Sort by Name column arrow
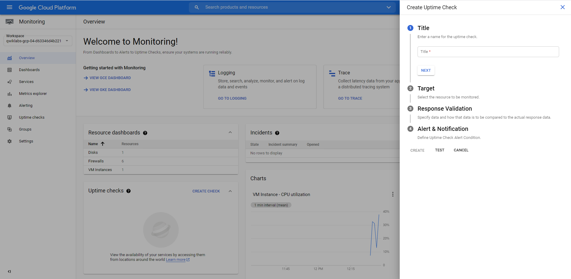 tap(103, 144)
